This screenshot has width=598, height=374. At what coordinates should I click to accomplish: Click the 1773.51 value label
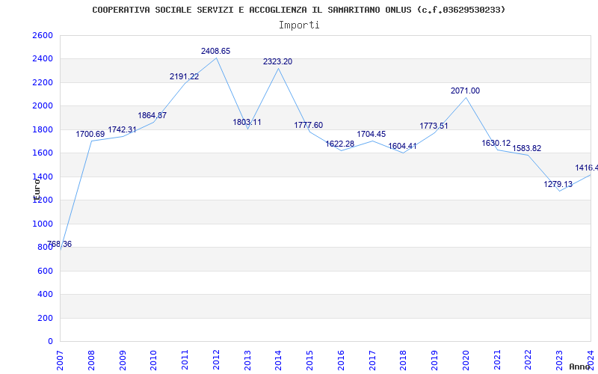[434, 126]
